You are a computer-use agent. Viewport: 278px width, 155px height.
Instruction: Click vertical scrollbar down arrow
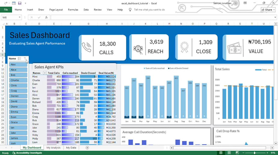(276, 144)
